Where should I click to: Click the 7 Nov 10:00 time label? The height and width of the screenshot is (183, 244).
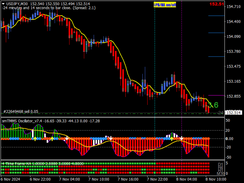click(x=99, y=179)
